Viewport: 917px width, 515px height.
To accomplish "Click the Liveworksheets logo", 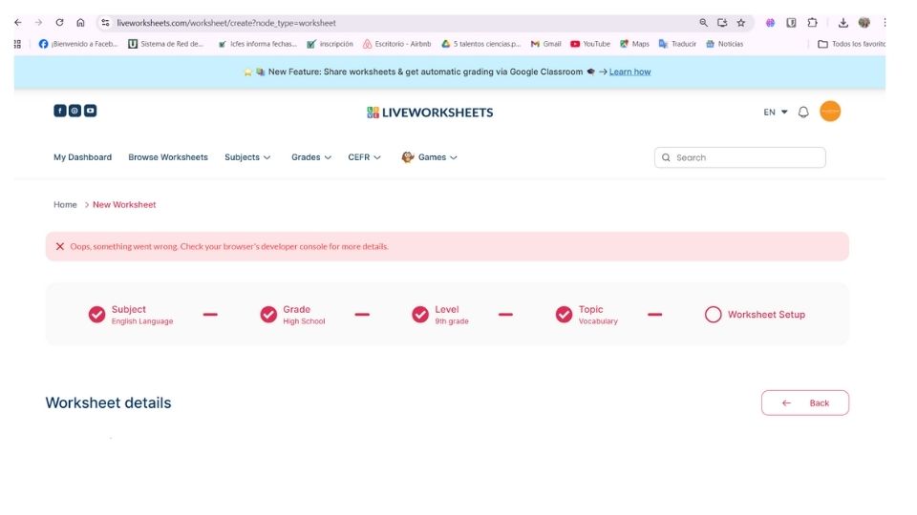I will coord(430,113).
